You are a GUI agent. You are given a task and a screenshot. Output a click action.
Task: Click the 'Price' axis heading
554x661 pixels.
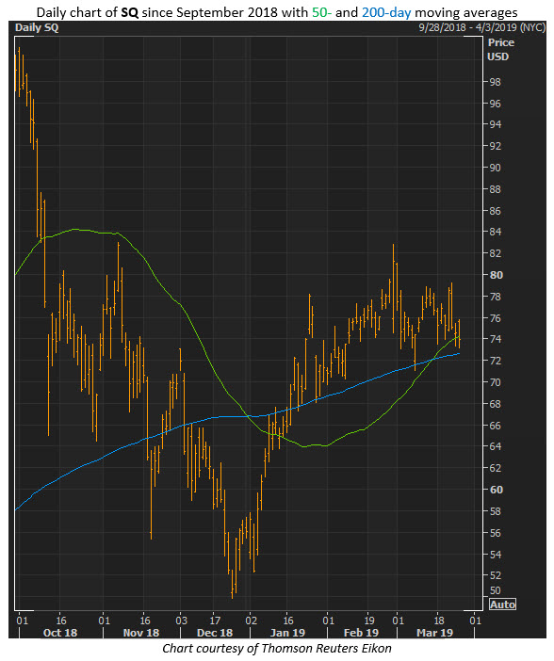point(501,42)
